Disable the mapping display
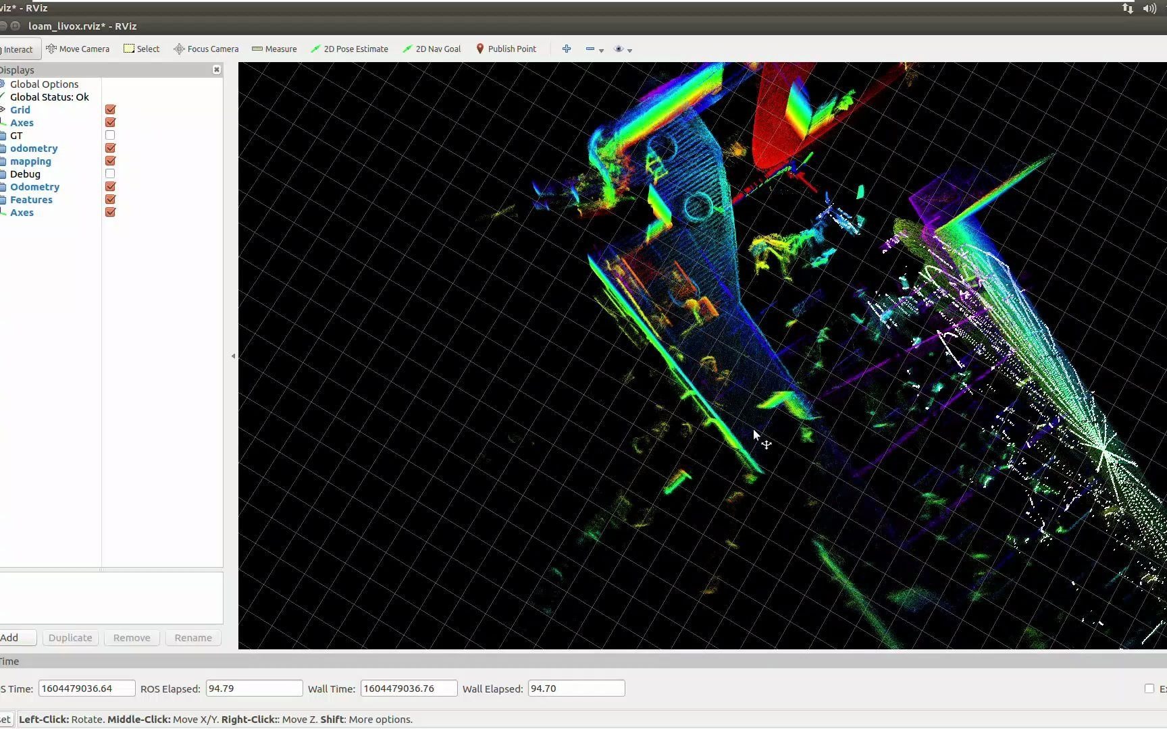 (x=109, y=161)
